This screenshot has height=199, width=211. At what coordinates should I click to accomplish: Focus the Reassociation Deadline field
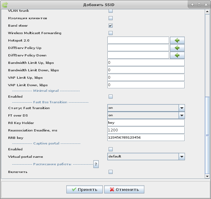point(146,130)
